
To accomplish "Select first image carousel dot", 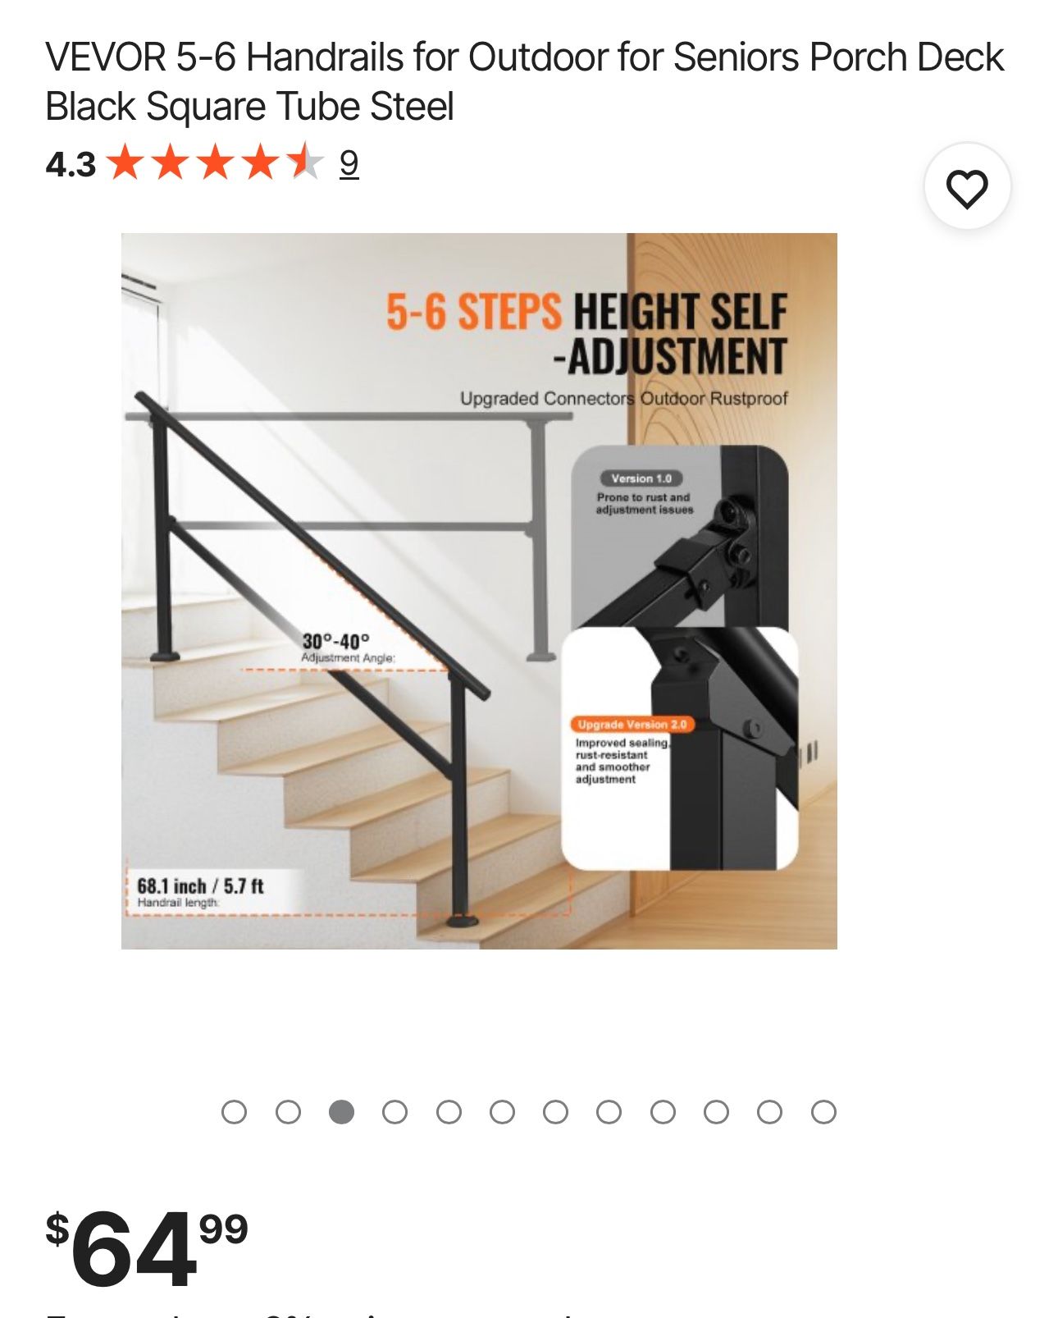I will pos(235,1112).
